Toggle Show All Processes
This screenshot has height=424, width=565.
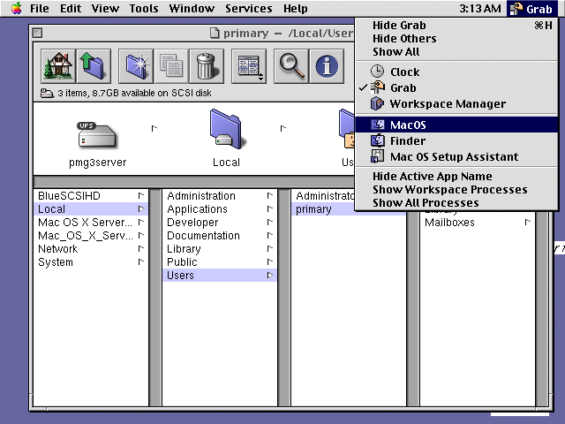pyautogui.click(x=456, y=203)
